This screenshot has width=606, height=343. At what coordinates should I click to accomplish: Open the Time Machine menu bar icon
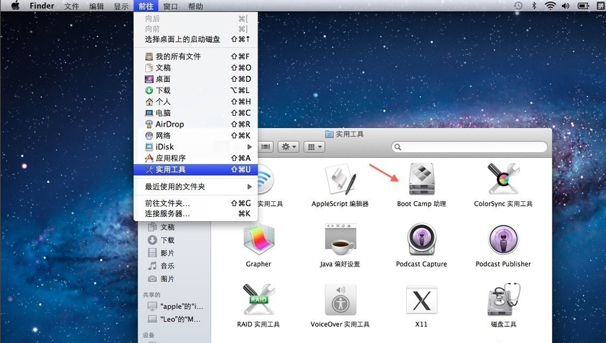(x=519, y=6)
